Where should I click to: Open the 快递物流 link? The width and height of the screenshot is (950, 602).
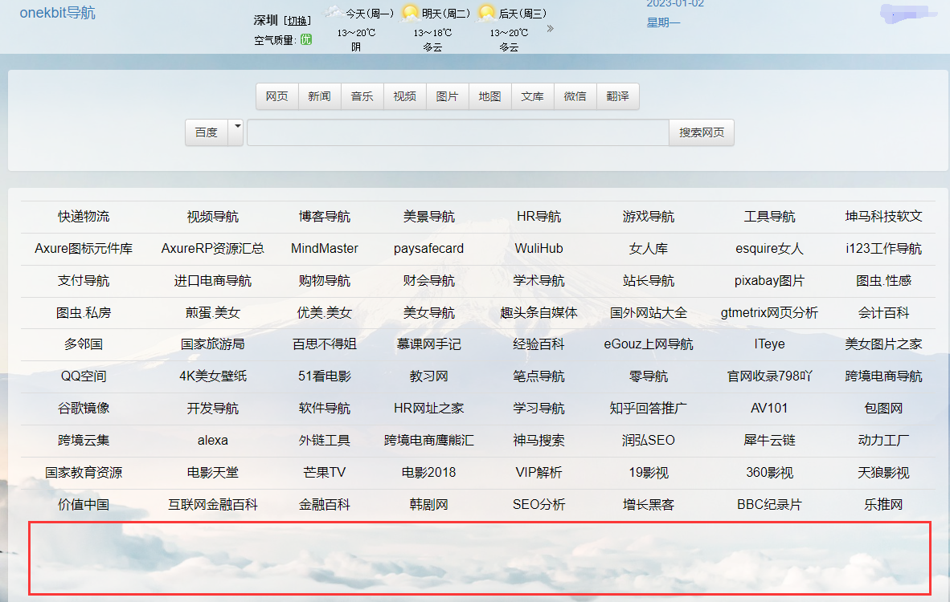(x=84, y=217)
